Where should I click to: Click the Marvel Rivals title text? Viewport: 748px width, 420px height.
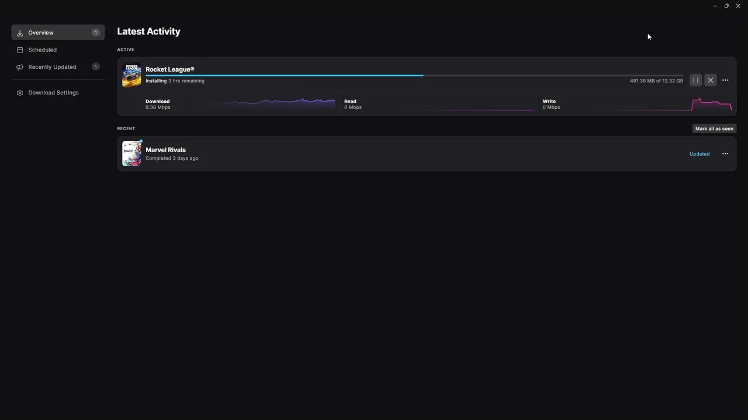pyautogui.click(x=165, y=150)
